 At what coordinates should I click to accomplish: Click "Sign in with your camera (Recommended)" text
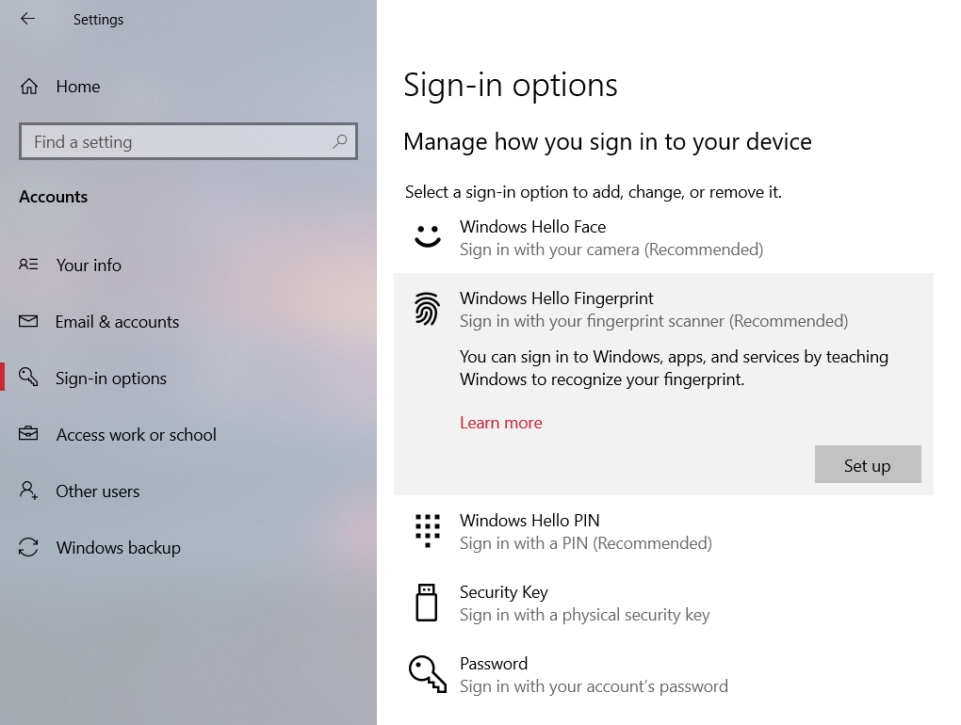611,250
